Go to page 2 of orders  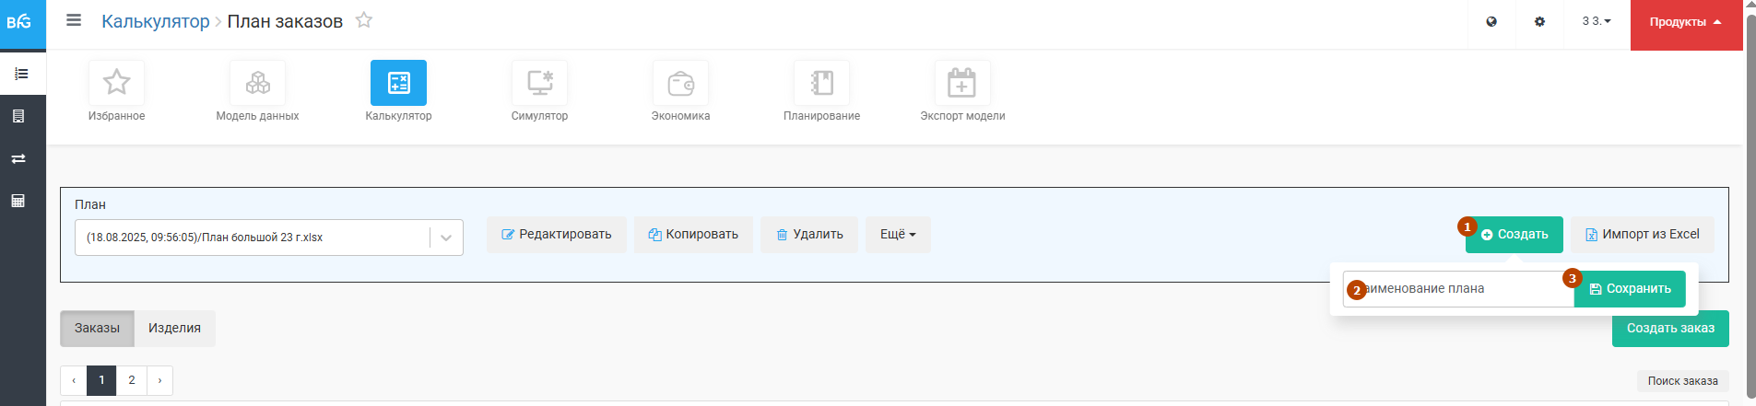132,380
